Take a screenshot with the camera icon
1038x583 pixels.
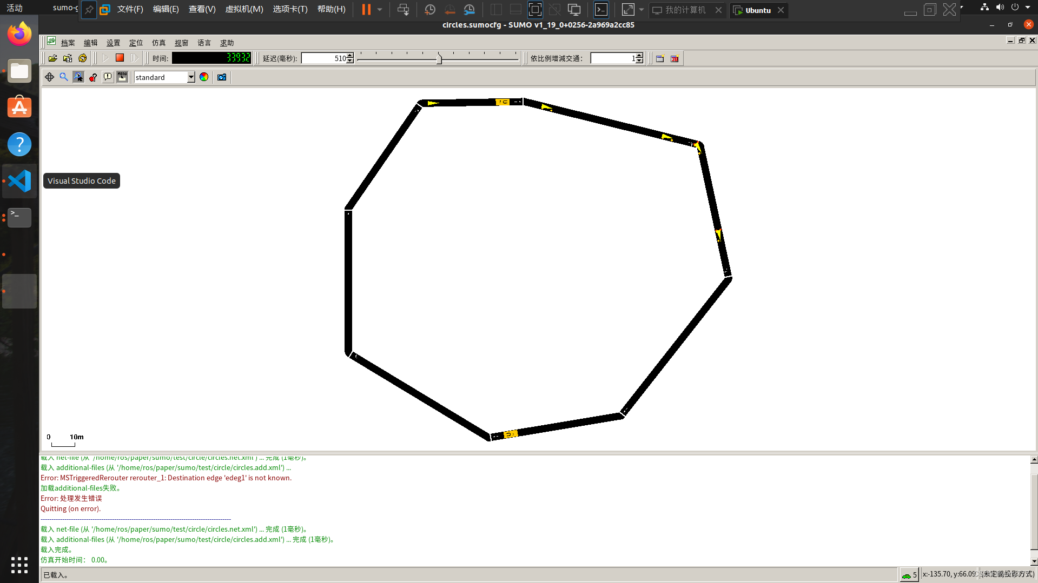[x=222, y=77]
